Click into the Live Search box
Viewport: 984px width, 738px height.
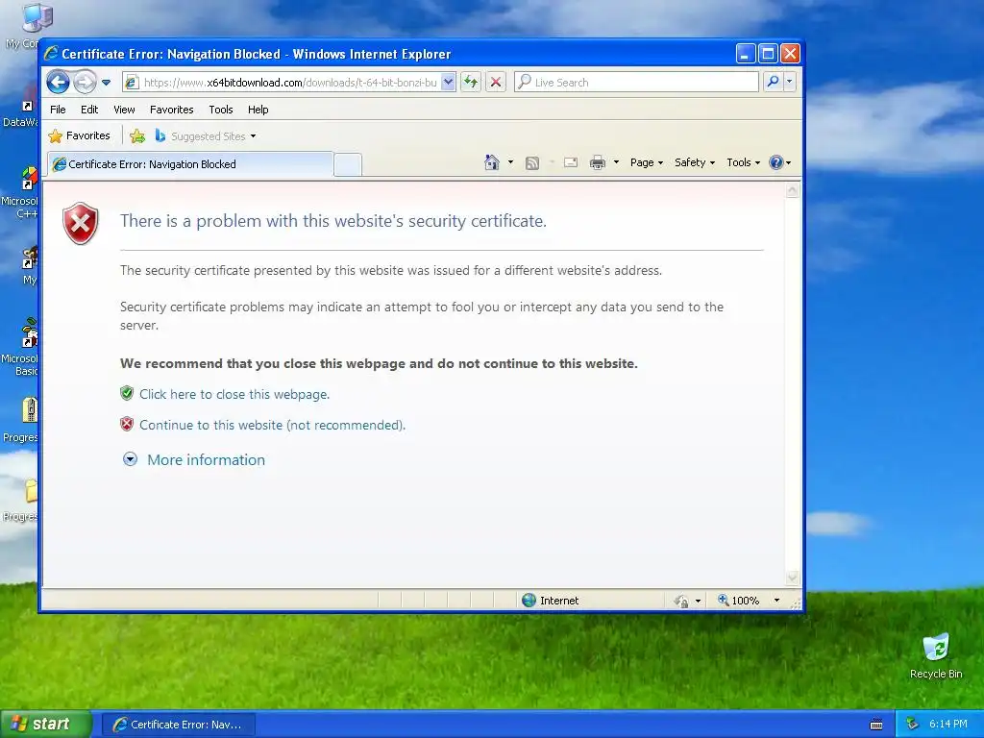coord(636,83)
